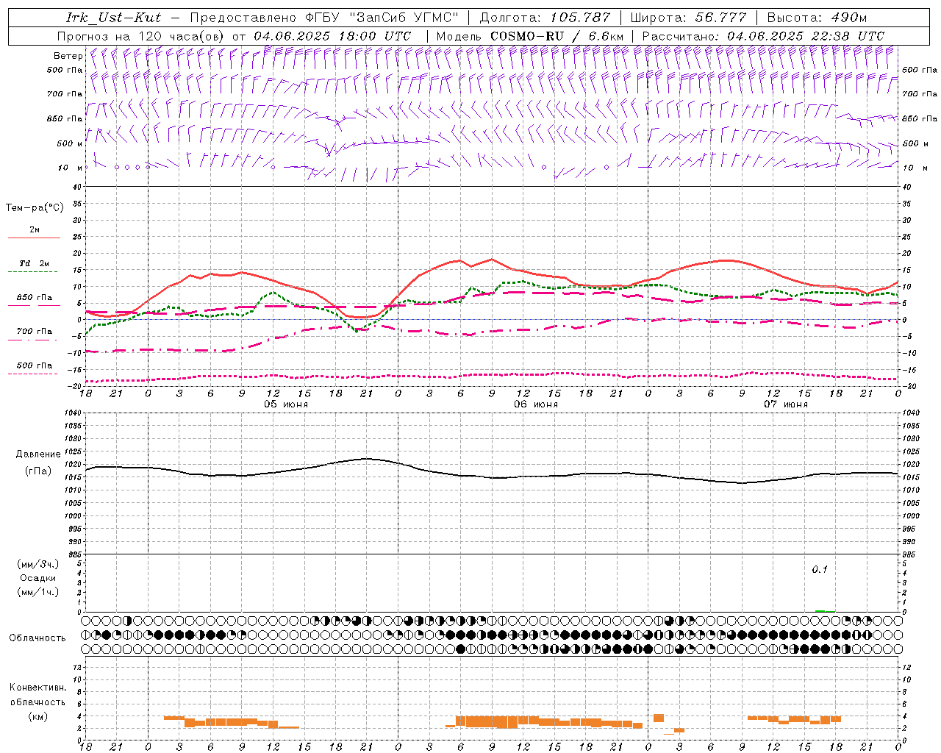This screenshot has width=941, height=753.
Task: Click the 05 июня date label
Action: (x=286, y=404)
